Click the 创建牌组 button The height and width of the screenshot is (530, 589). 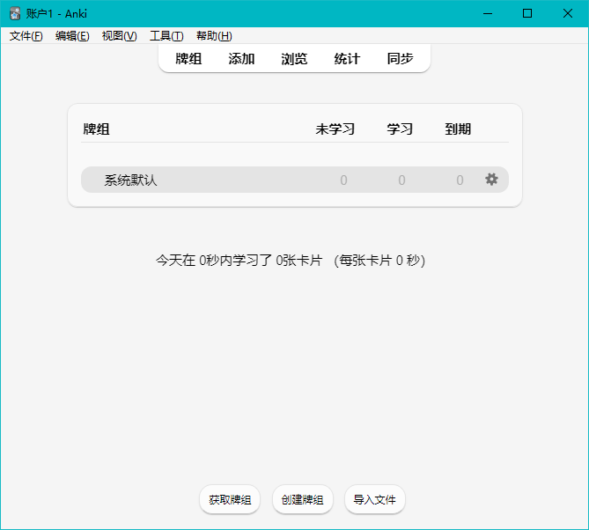(x=302, y=499)
